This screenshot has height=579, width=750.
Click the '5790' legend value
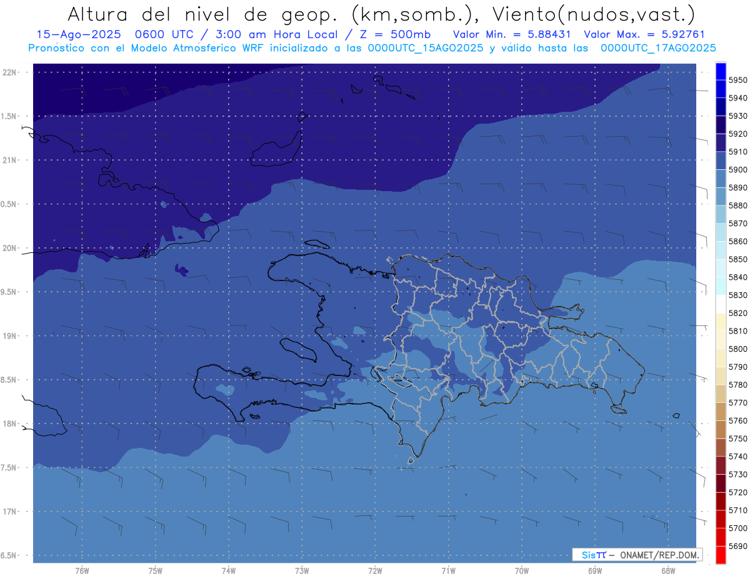pos(738,367)
